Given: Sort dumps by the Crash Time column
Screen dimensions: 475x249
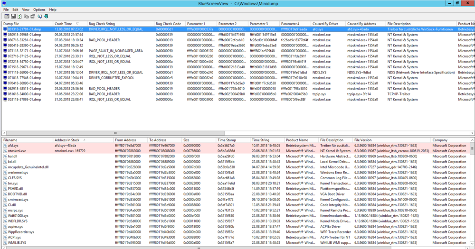Looking at the screenshot, I should click(63, 24).
